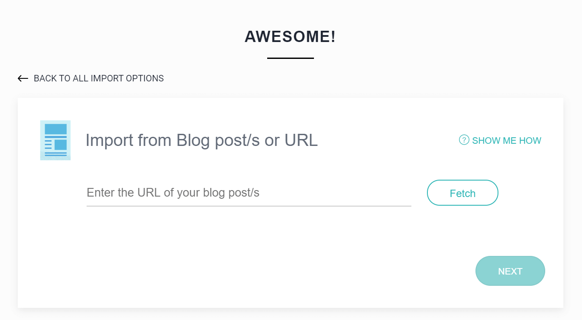
Task: Go back to all import options
Action: pos(91,78)
